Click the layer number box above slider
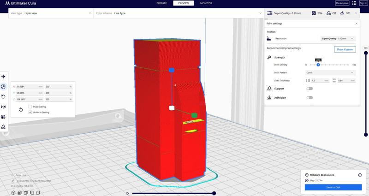Image resolution: width=369 pixels, height=196 pixels. [366, 48]
